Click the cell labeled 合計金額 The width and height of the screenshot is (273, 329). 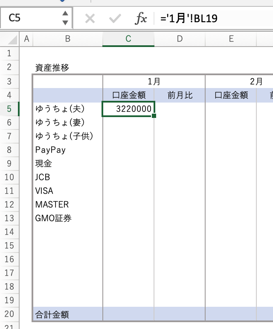tap(67, 315)
